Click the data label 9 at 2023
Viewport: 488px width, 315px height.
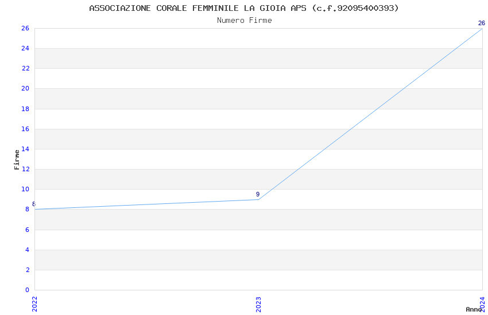click(x=258, y=194)
